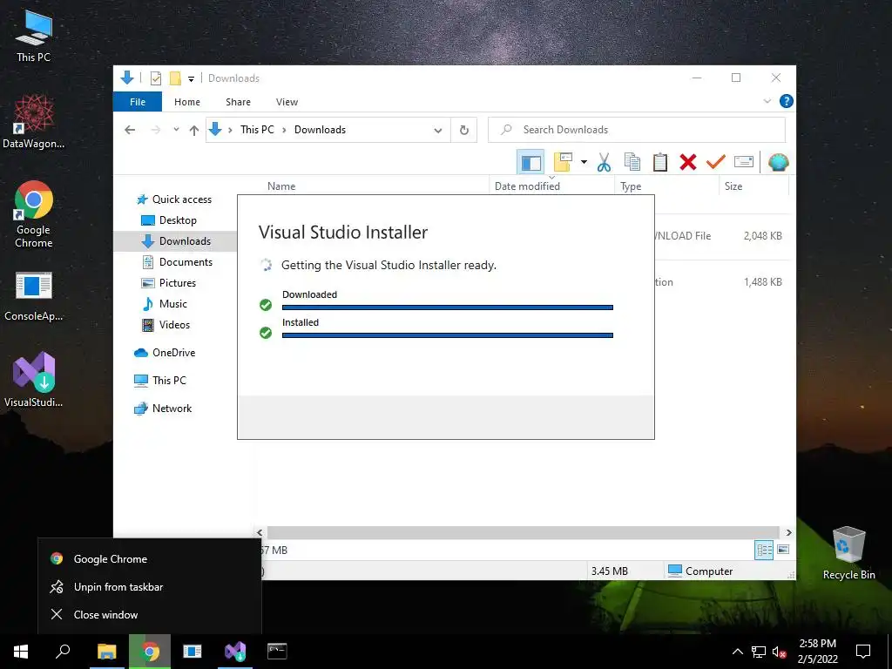
Task: Click the preview pane toolbar icon in Explorer
Action: (530, 163)
